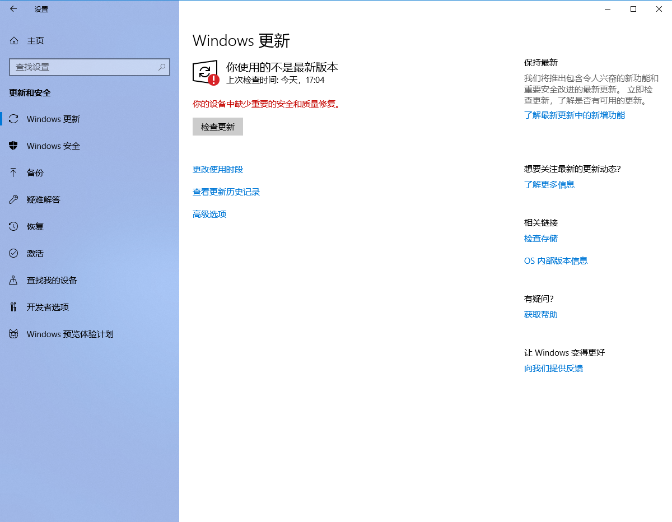The width and height of the screenshot is (672, 522).
Task: Go to the 备份 settings page
Action: 90,173
